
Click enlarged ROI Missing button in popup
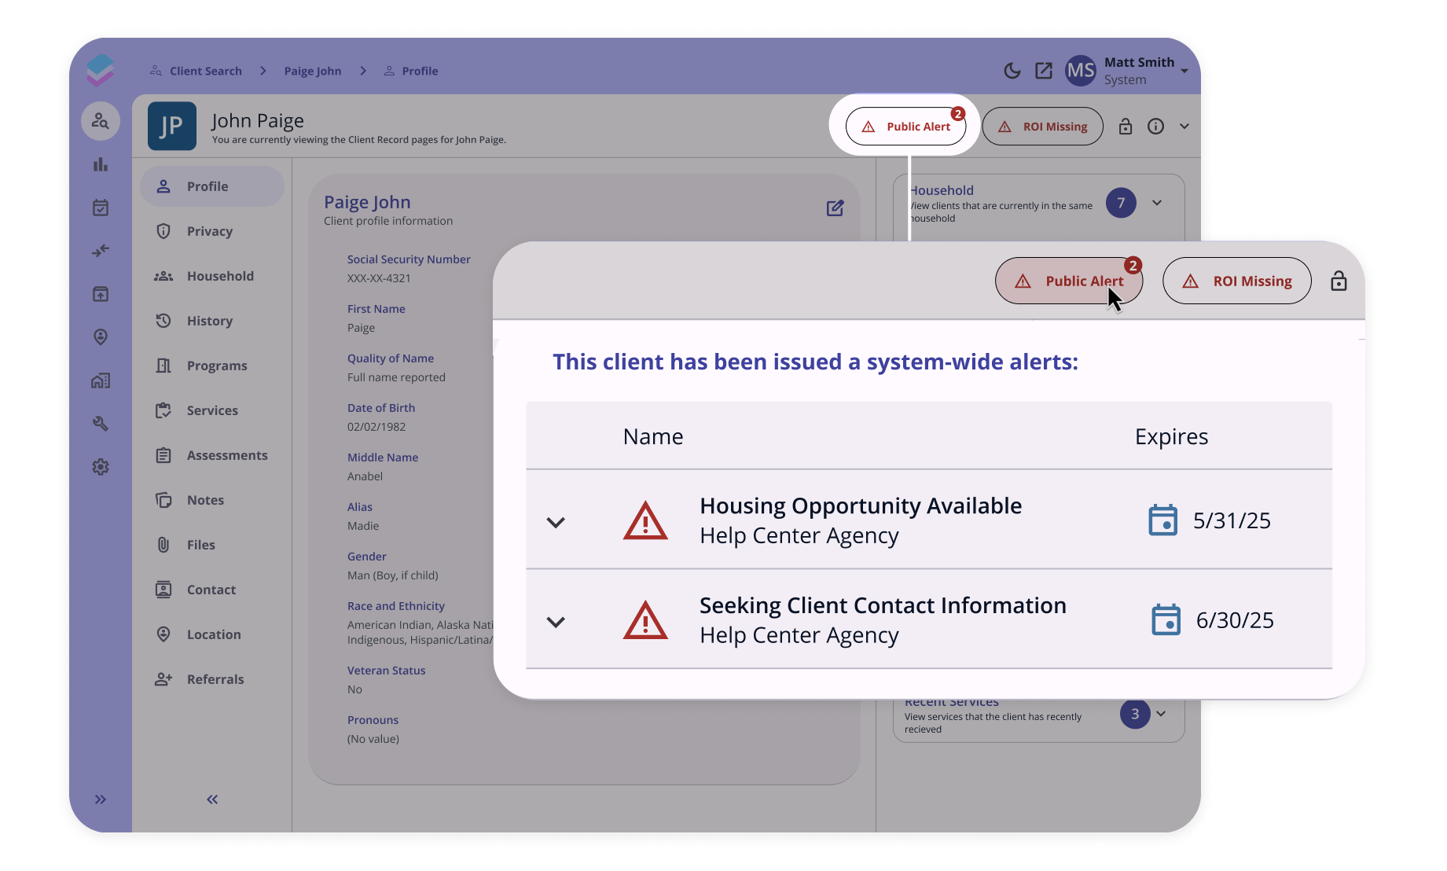[1237, 281]
